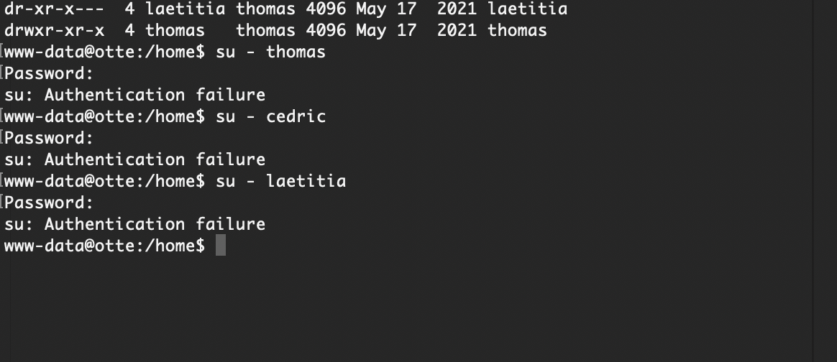Click 4096 size in drwxr-xr-x row

pyautogui.click(x=326, y=30)
